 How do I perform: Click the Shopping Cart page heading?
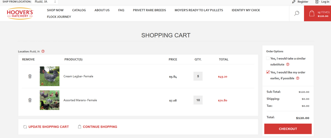[166, 35]
